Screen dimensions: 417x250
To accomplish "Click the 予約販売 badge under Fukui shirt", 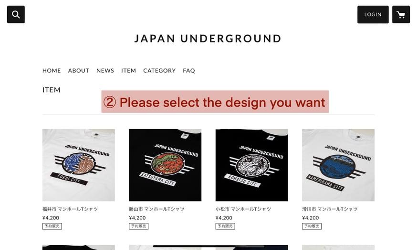I will [x=52, y=226].
